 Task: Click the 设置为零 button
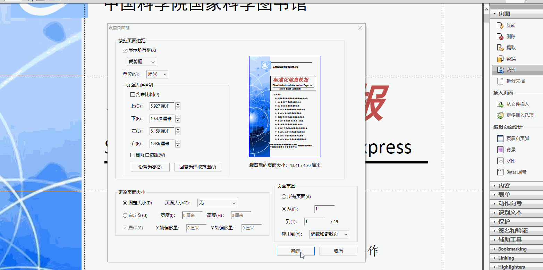coord(150,167)
